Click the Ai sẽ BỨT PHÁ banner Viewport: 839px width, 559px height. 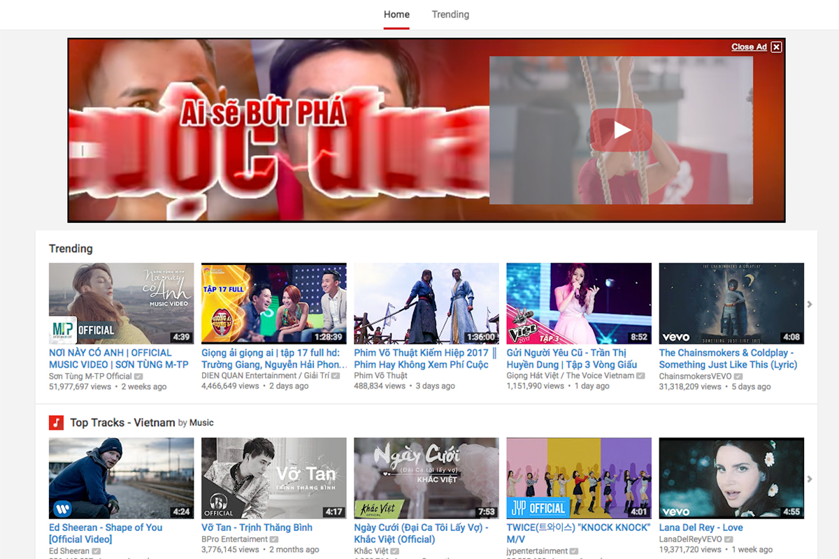pos(264,112)
